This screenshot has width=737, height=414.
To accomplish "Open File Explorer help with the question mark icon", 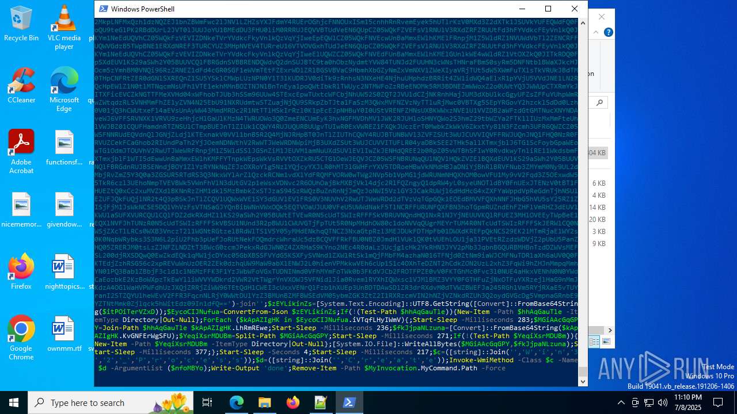I will (x=608, y=32).
